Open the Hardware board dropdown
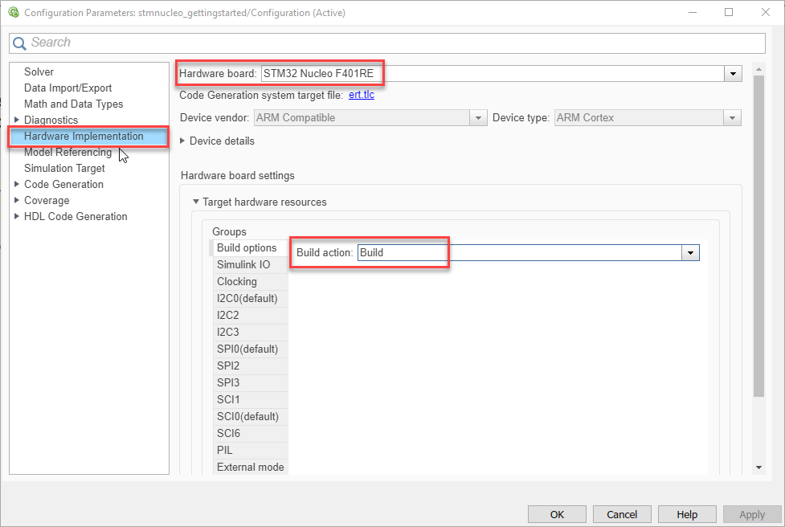Screen dimensions: 785x527 [x=732, y=73]
